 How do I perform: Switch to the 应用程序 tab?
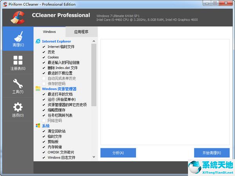click(81, 32)
